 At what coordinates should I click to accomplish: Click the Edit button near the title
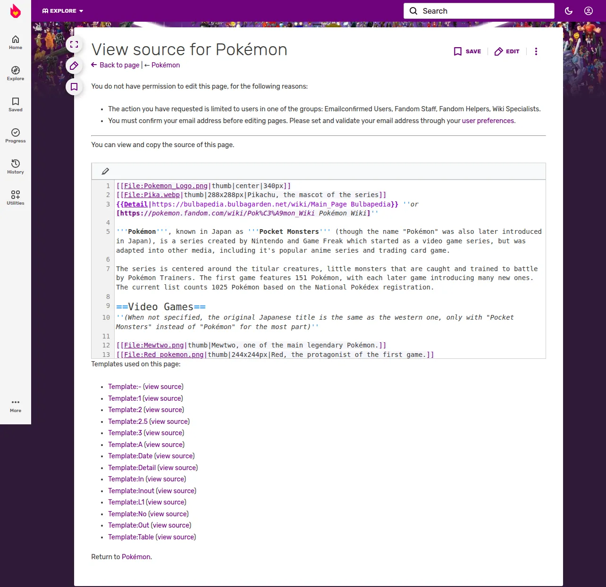pos(507,51)
